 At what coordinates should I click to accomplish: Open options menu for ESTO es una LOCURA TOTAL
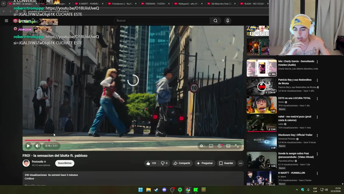point(317,99)
